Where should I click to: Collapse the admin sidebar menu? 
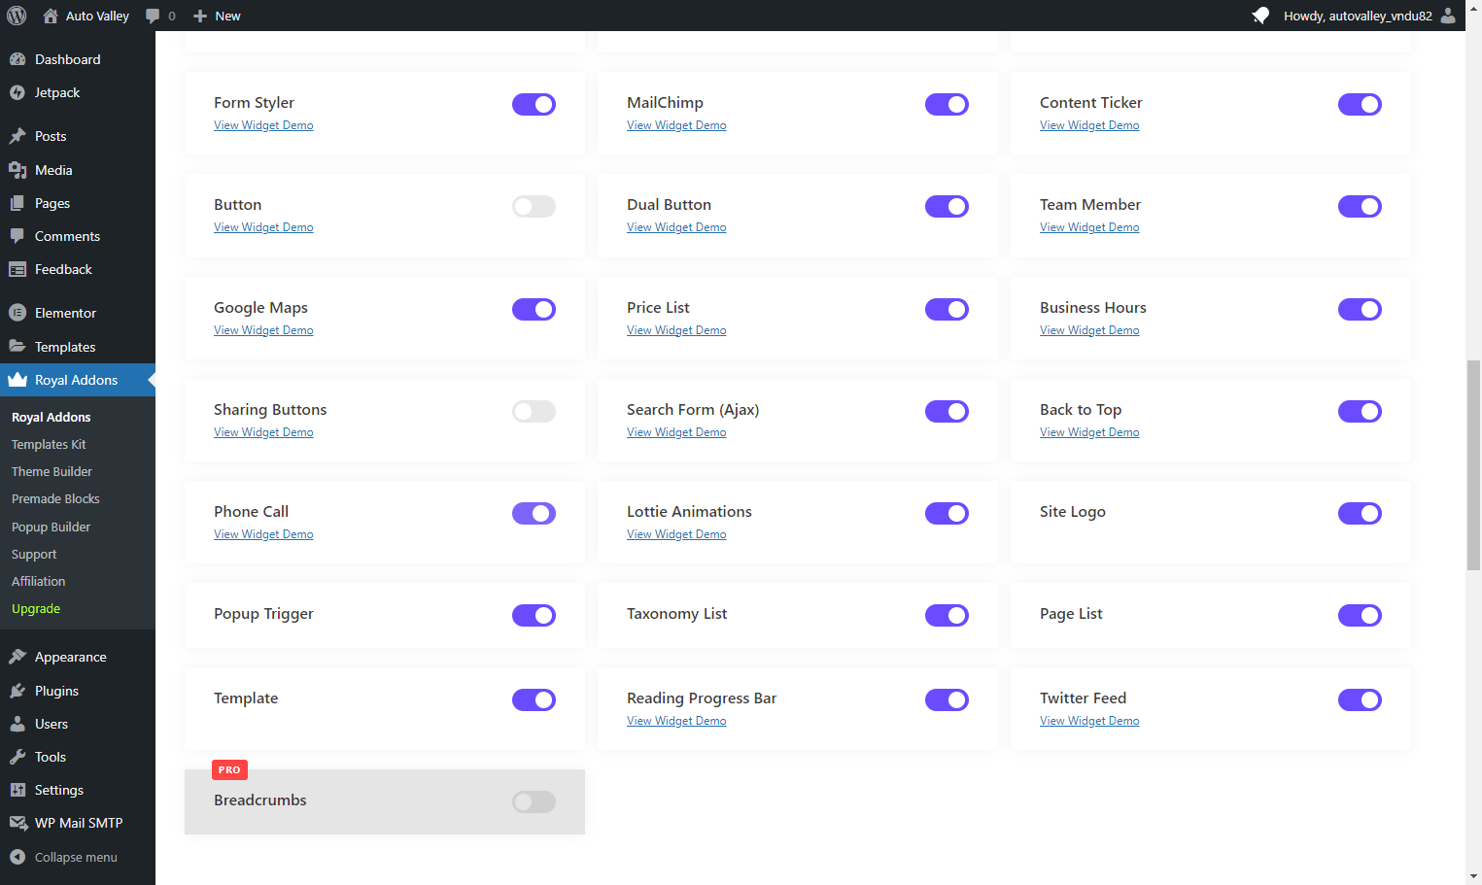pyautogui.click(x=78, y=857)
